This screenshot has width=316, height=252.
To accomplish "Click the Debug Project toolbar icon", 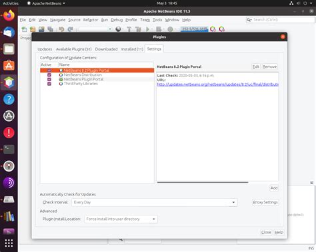I will tap(159, 29).
